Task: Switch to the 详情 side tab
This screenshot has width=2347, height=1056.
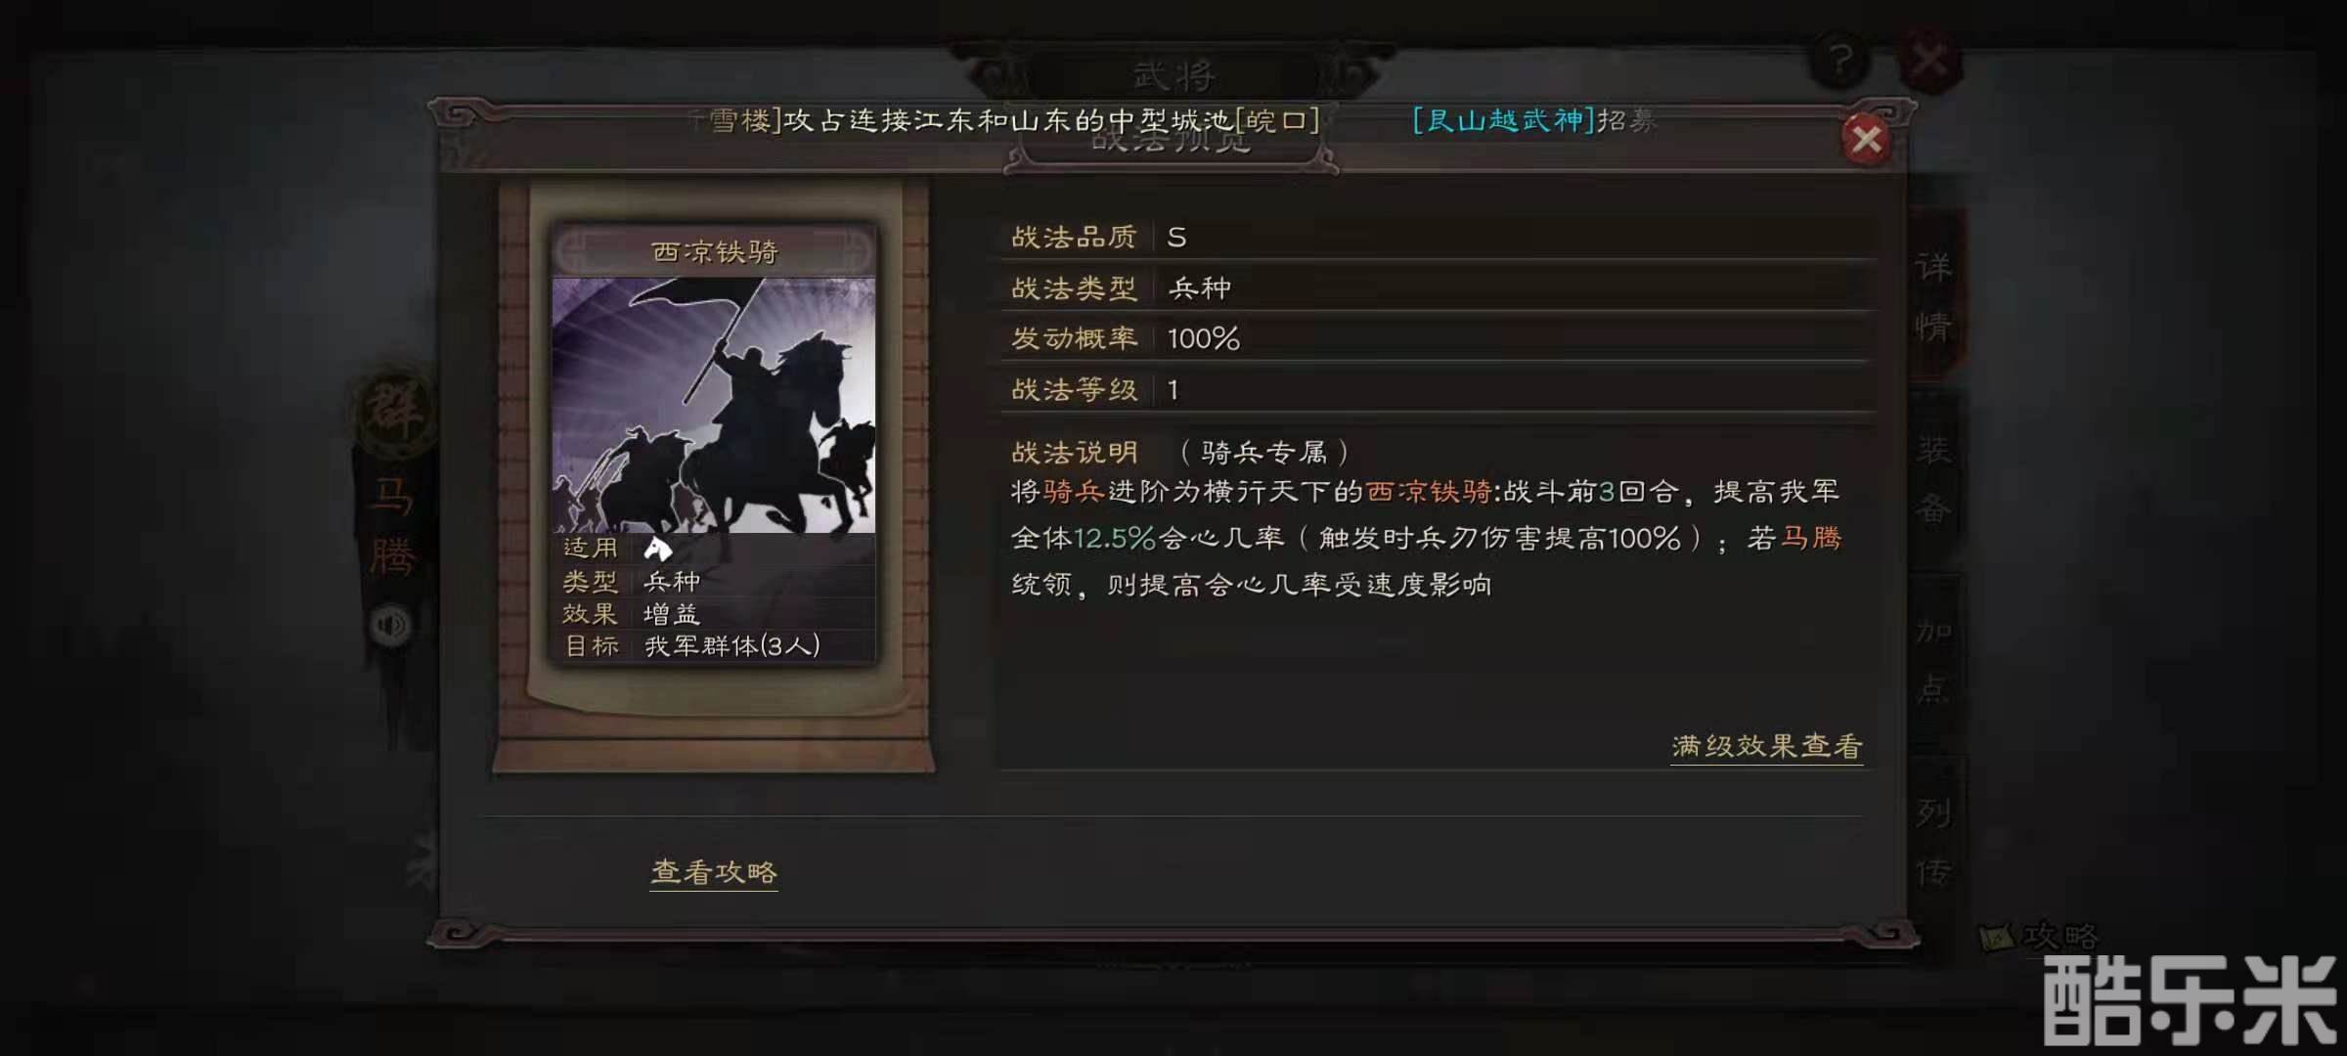Action: pos(1933,296)
